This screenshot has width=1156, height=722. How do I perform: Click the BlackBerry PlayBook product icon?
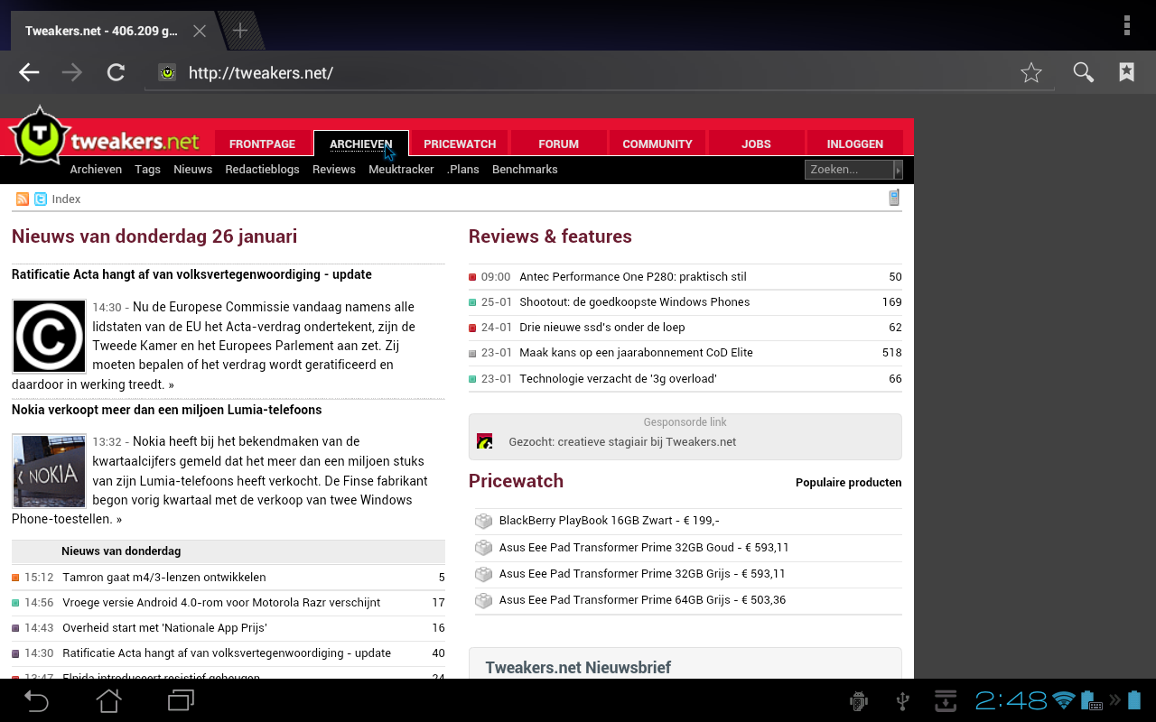[x=483, y=521]
